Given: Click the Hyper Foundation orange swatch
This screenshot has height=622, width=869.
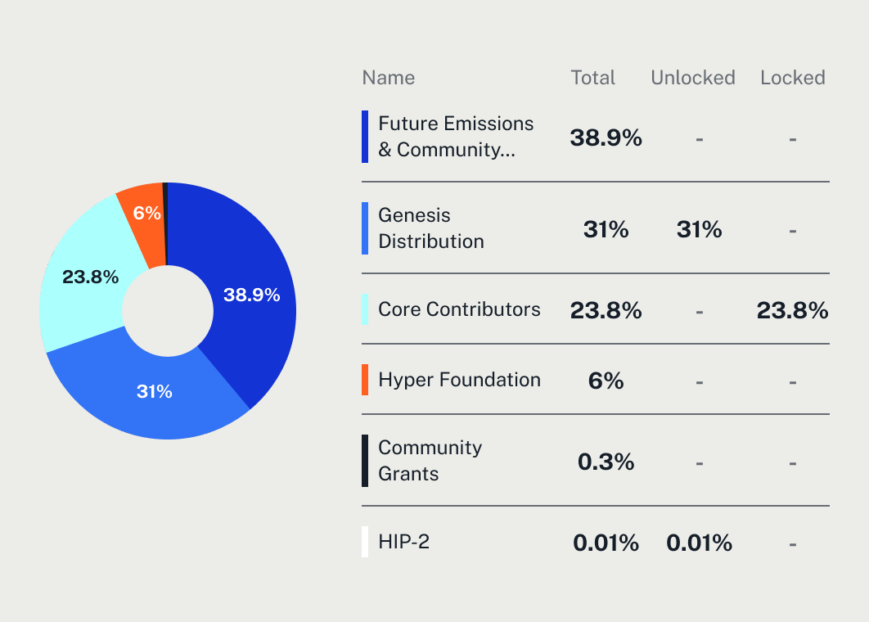Looking at the screenshot, I should [x=365, y=380].
